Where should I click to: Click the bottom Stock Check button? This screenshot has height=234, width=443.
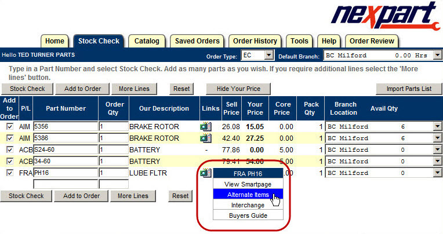pos(26,196)
